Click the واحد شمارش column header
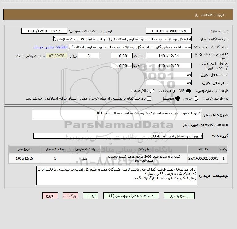 click(85, 149)
